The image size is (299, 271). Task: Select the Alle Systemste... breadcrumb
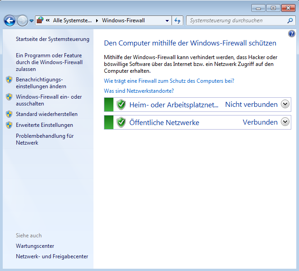point(72,20)
